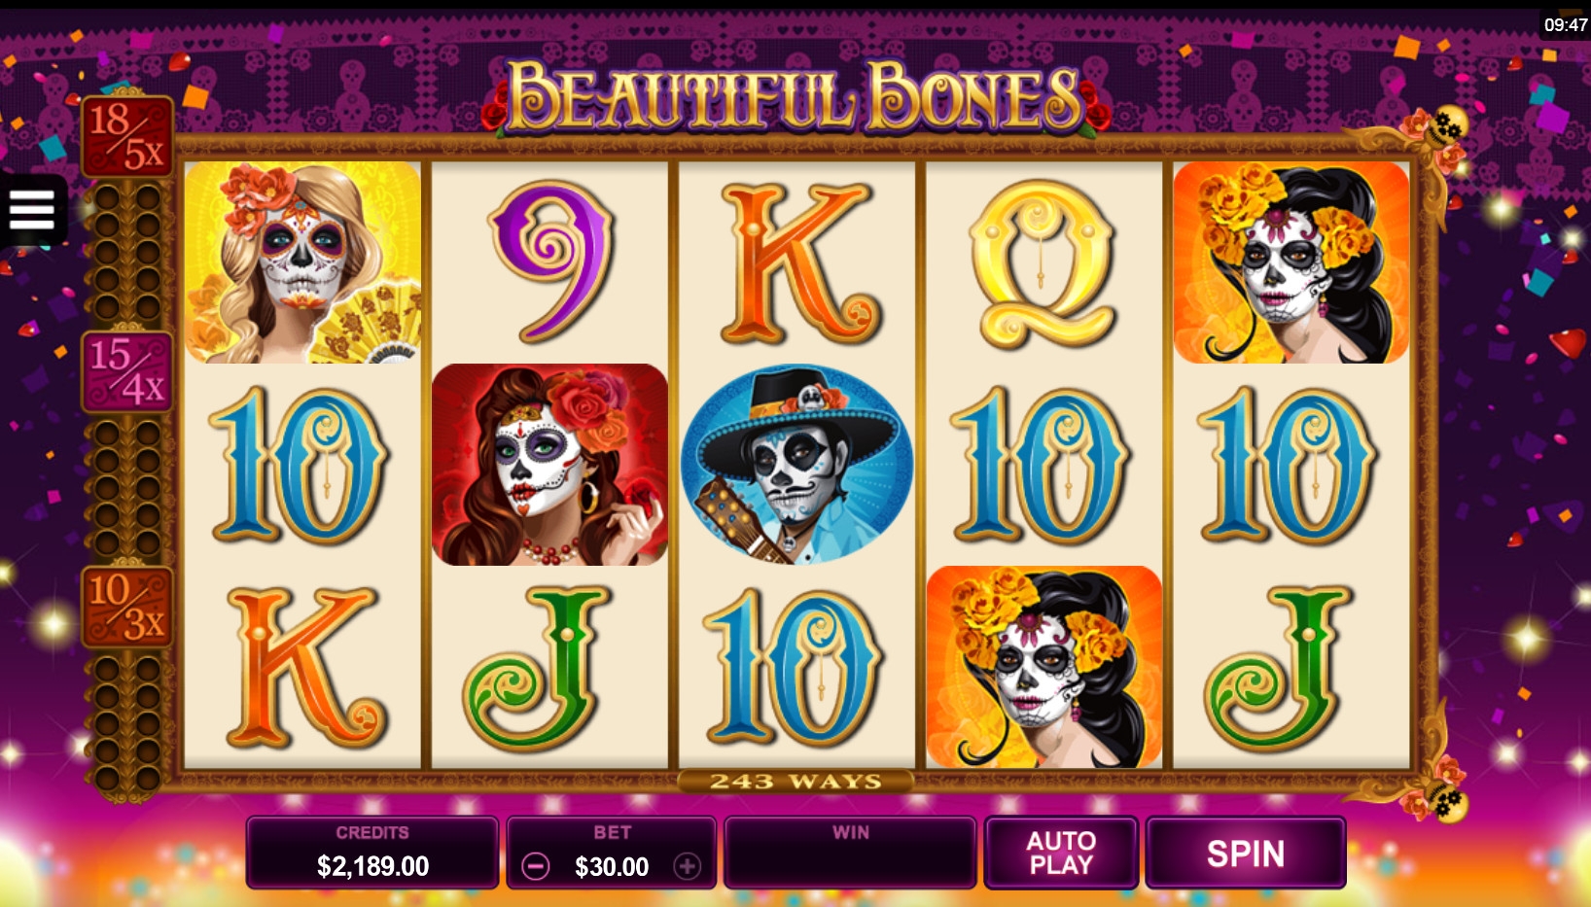Click the blonde sugar-skull woman symbol
Screen dimensions: 1591x907
[302, 262]
